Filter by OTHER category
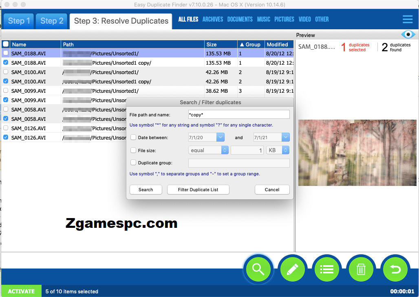The height and width of the screenshot is (297, 419). 322,19
